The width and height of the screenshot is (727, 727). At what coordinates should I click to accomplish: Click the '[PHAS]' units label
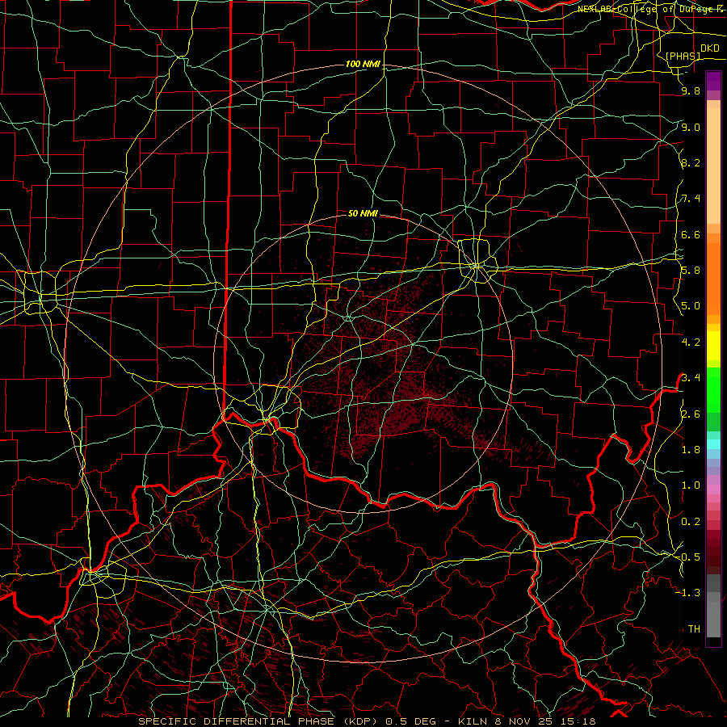683,56
